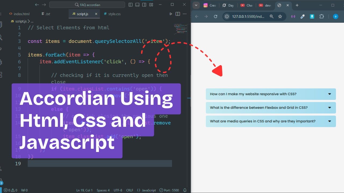Change indentation via Spaces: 4
The image size is (344, 193).
103,190
